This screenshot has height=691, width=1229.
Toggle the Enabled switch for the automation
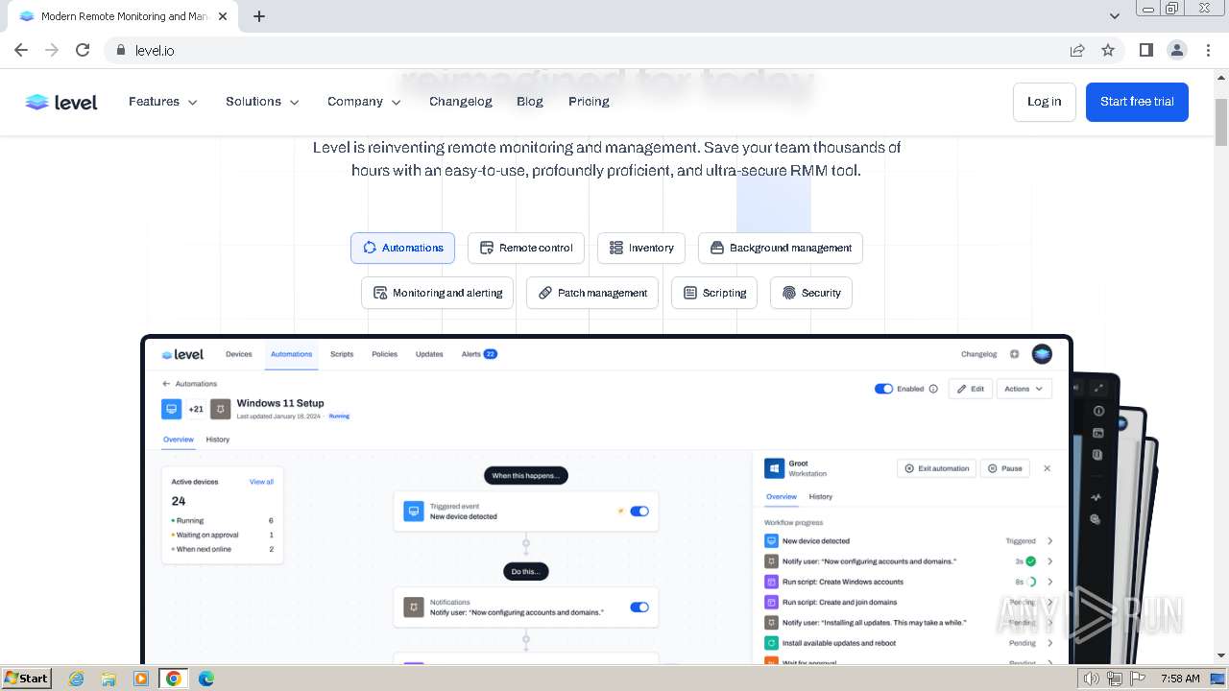click(883, 389)
